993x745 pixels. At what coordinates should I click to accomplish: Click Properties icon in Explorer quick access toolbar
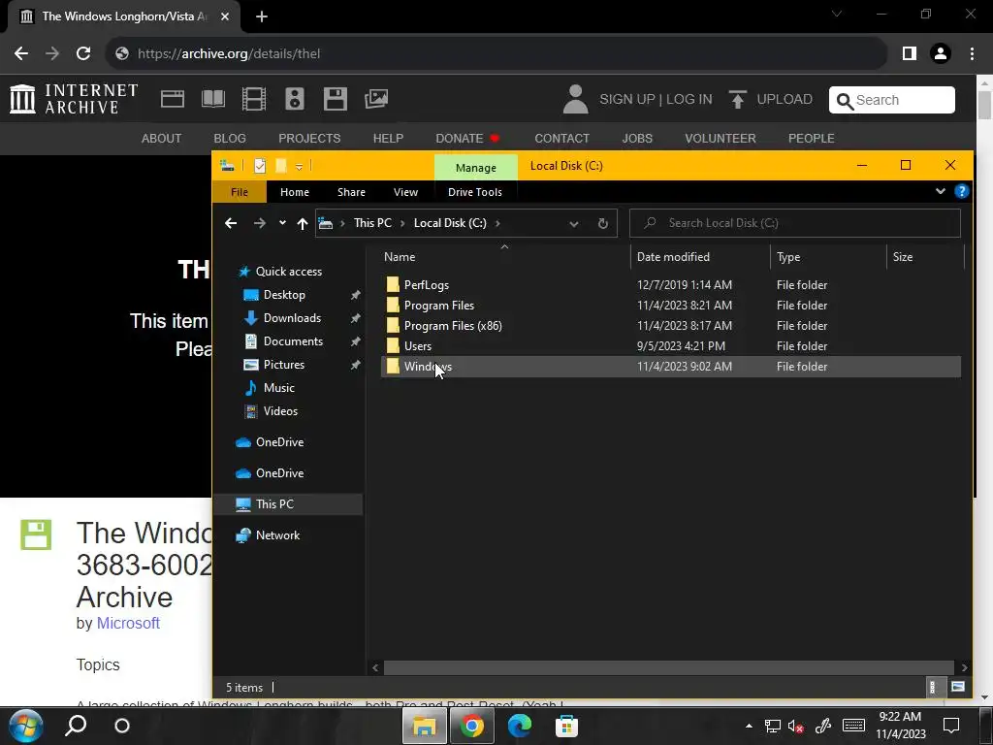260,166
